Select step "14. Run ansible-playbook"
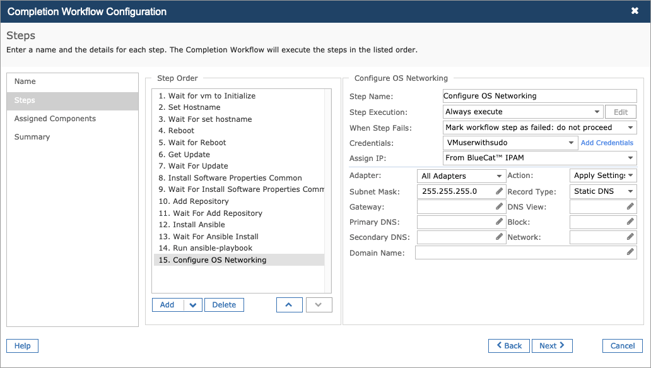This screenshot has height=368, width=651. click(239, 248)
